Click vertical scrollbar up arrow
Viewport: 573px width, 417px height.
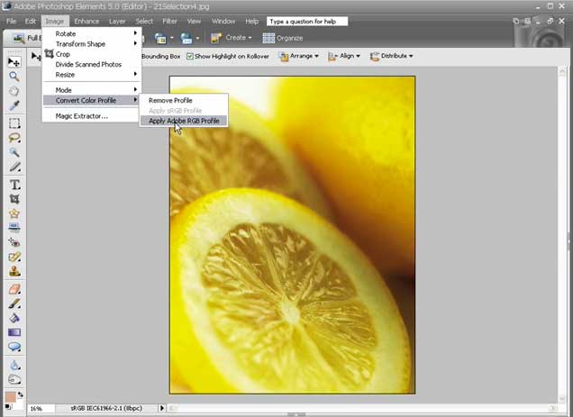tap(562, 72)
